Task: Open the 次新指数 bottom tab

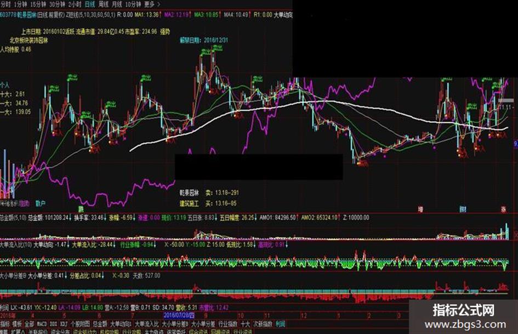Action: [263, 324]
